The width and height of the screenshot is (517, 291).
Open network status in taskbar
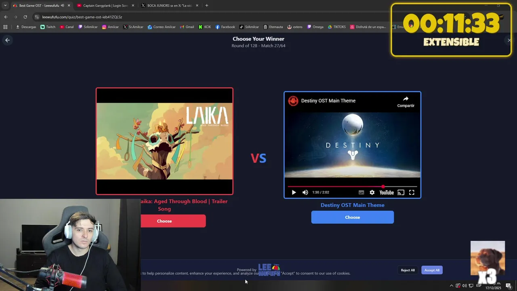[x=471, y=286]
